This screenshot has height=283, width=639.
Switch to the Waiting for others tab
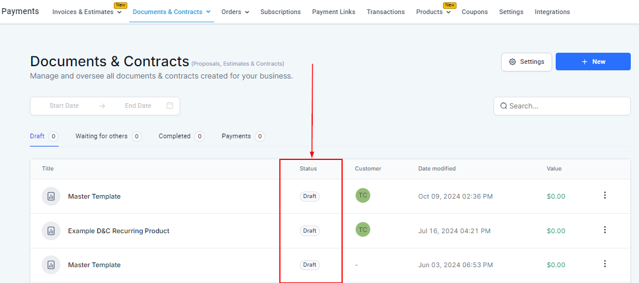point(102,136)
